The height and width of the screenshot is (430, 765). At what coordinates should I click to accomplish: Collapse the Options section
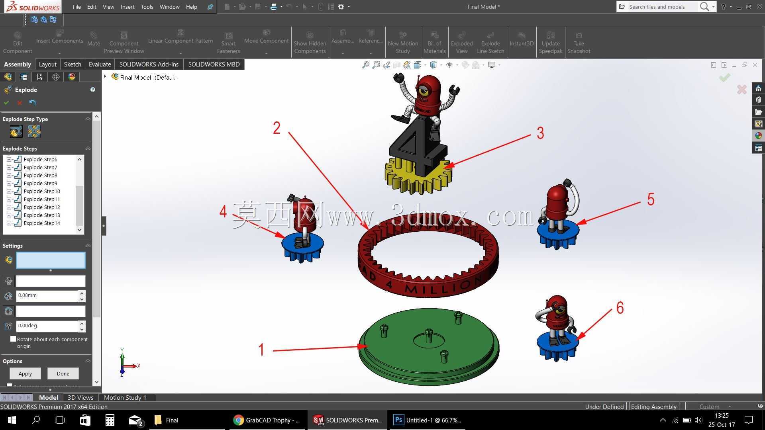(x=88, y=361)
